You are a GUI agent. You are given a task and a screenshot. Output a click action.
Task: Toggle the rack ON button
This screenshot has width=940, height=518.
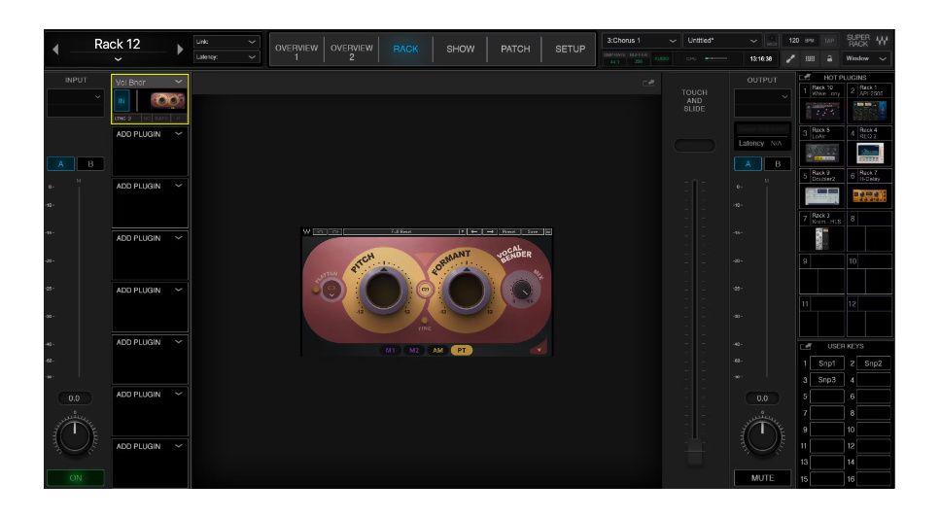(76, 478)
